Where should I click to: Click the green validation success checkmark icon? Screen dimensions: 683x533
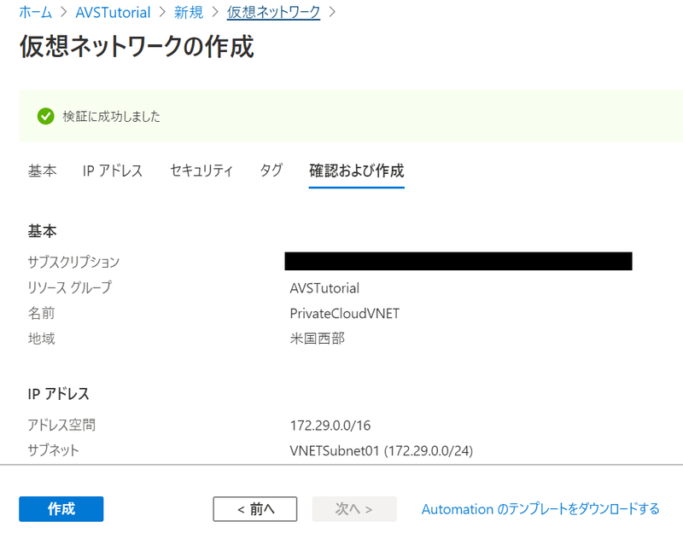(46, 116)
